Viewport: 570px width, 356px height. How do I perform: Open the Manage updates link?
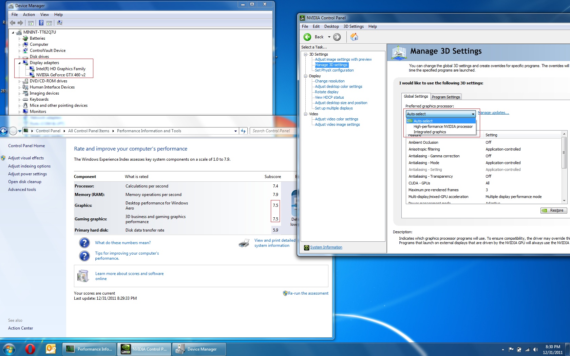coord(493,113)
